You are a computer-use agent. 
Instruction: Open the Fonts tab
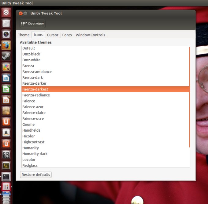tap(67, 35)
